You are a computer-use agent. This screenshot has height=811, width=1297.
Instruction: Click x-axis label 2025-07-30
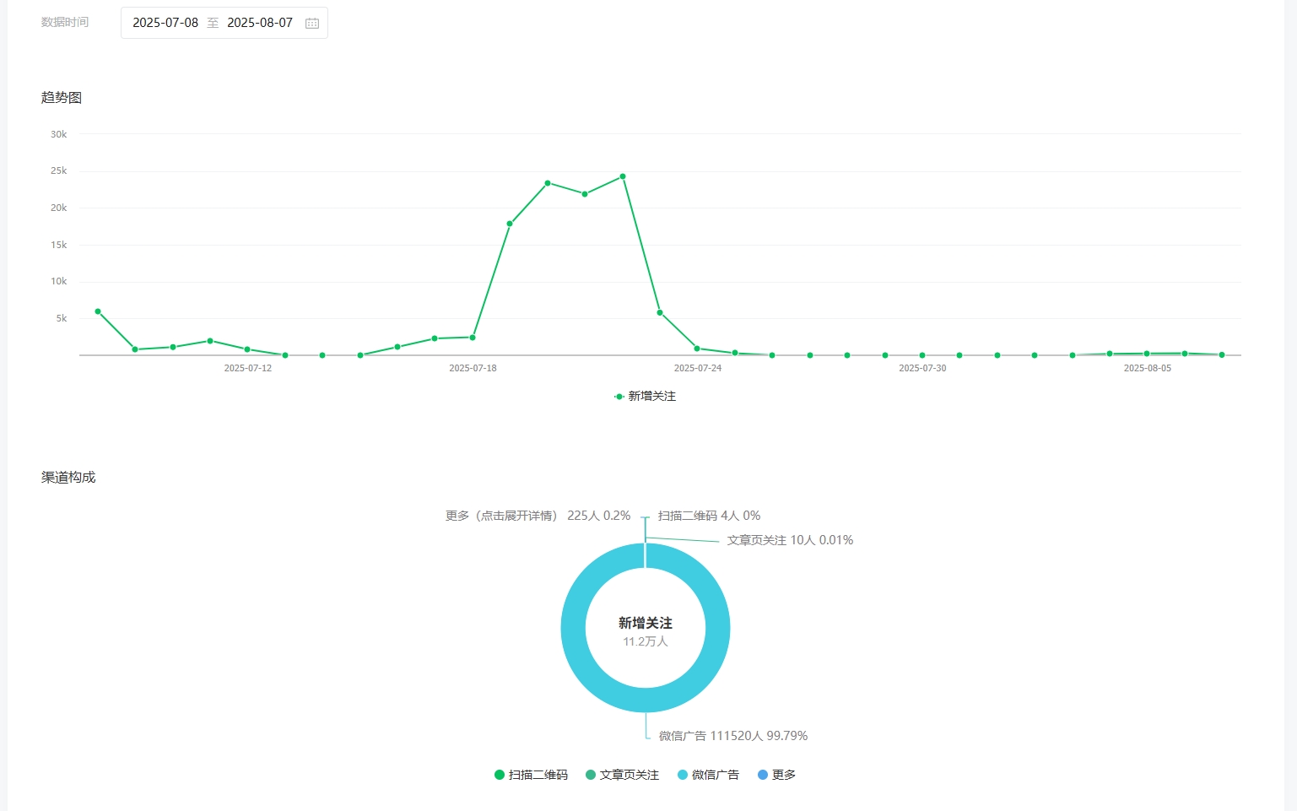point(922,368)
